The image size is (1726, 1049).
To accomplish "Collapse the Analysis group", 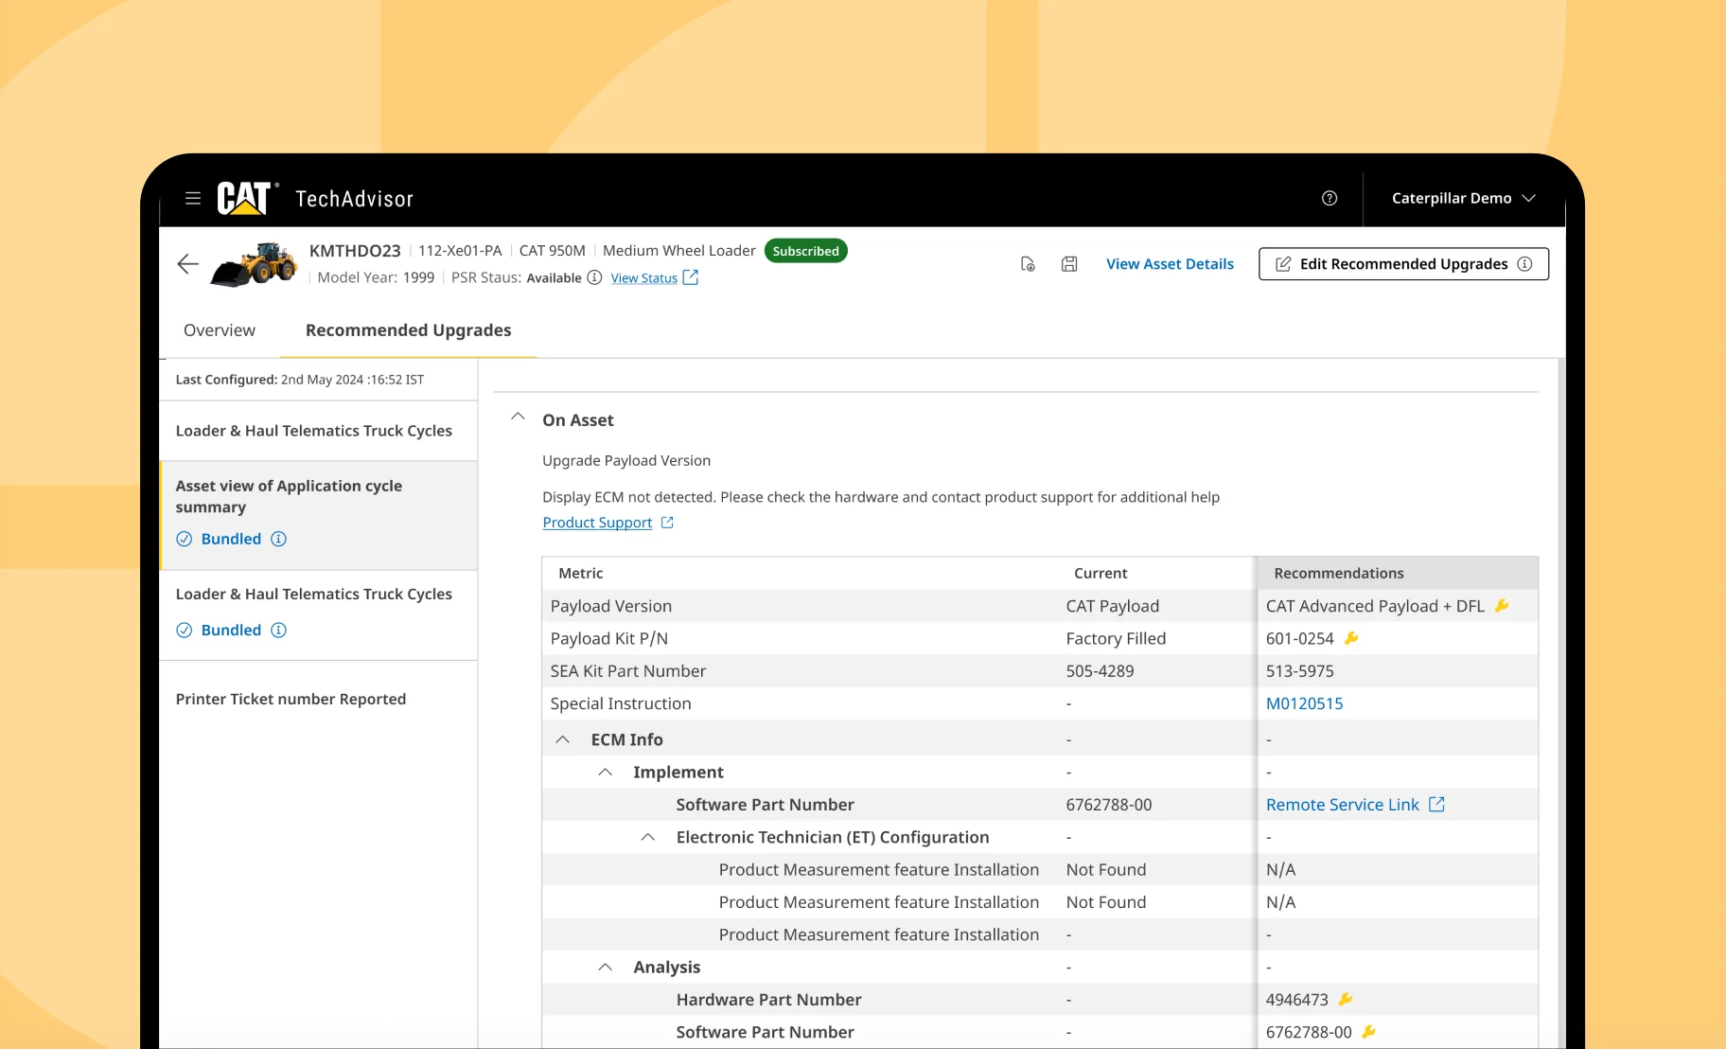I will pos(605,968).
